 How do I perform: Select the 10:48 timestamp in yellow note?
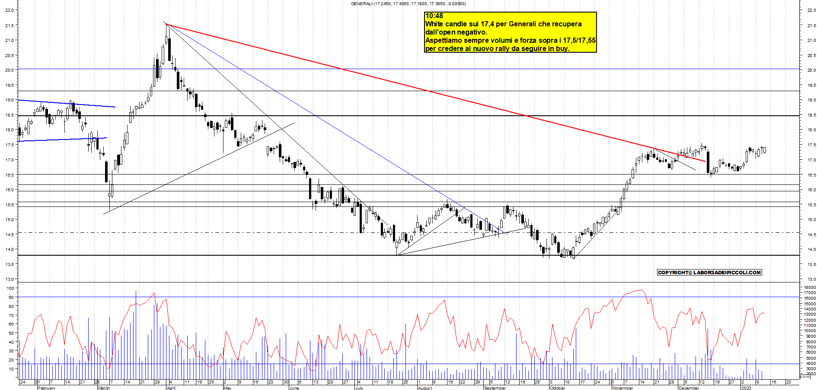point(434,16)
